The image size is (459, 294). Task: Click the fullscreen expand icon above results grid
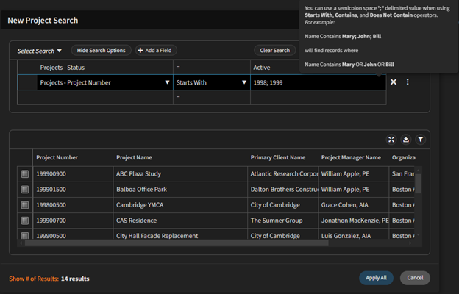pyautogui.click(x=391, y=139)
